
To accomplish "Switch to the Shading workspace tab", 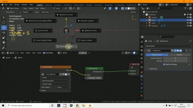I will pos(89,5).
